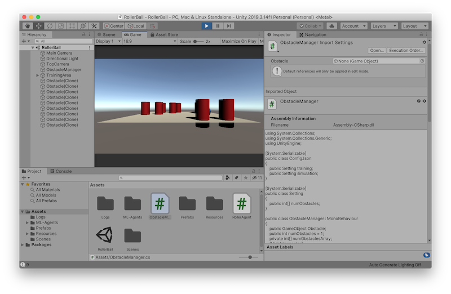This screenshot has height=294, width=451.
Task: Open ObstacleManager help reference icon
Action: click(x=419, y=101)
